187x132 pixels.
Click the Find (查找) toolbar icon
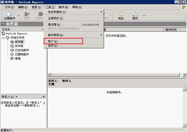(x=135, y=15)
